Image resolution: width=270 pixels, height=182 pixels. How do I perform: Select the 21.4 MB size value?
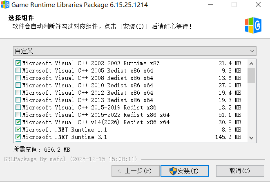tap(230, 63)
